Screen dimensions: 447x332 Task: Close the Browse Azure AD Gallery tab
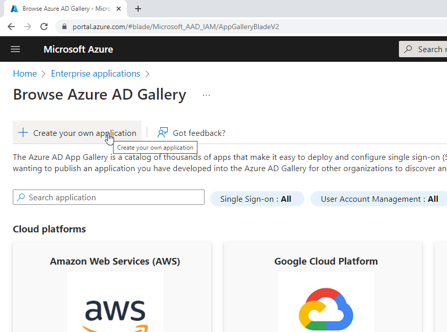(119, 9)
